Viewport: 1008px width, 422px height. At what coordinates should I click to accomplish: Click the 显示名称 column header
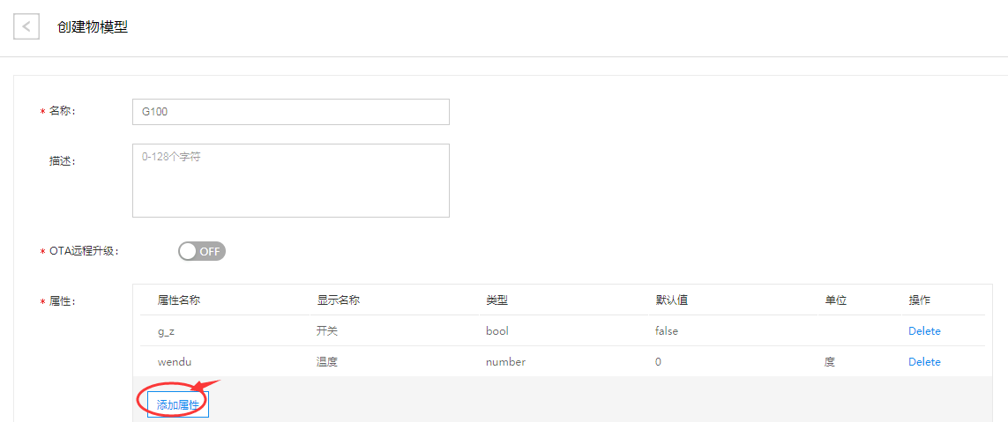tap(338, 300)
